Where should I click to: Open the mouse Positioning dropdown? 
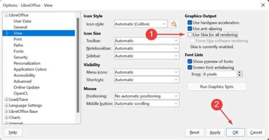(x=147, y=96)
